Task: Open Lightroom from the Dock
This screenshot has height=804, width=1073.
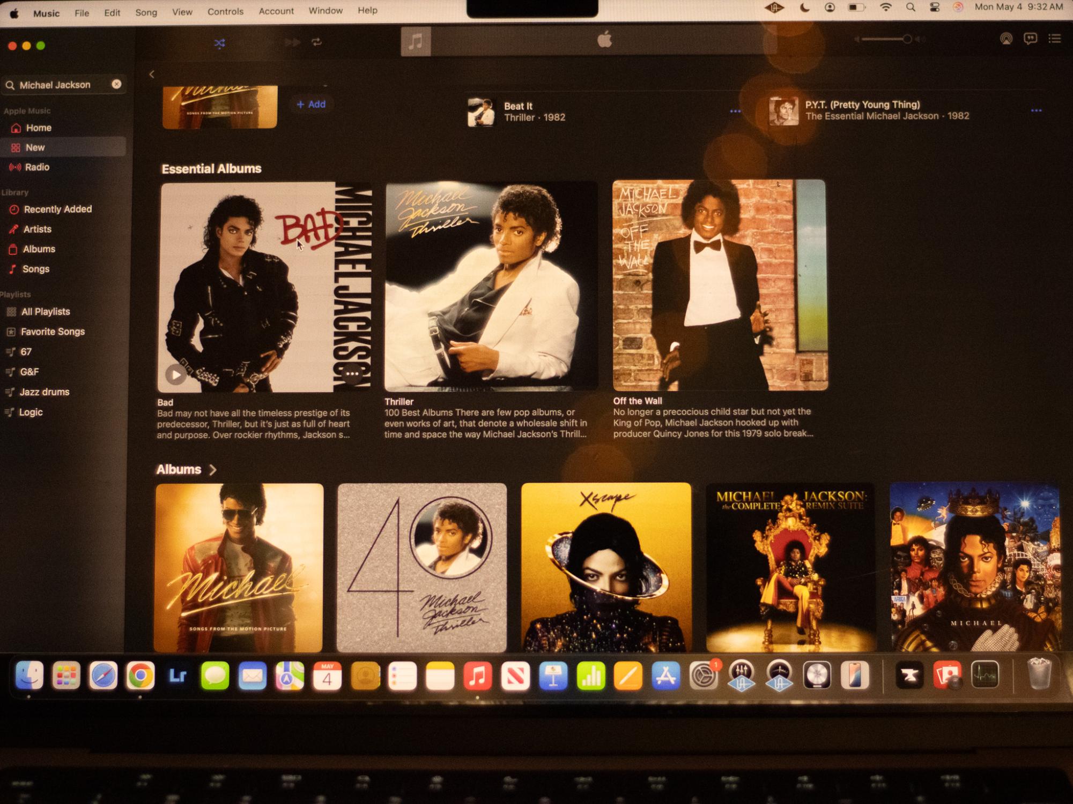Action: [x=177, y=675]
